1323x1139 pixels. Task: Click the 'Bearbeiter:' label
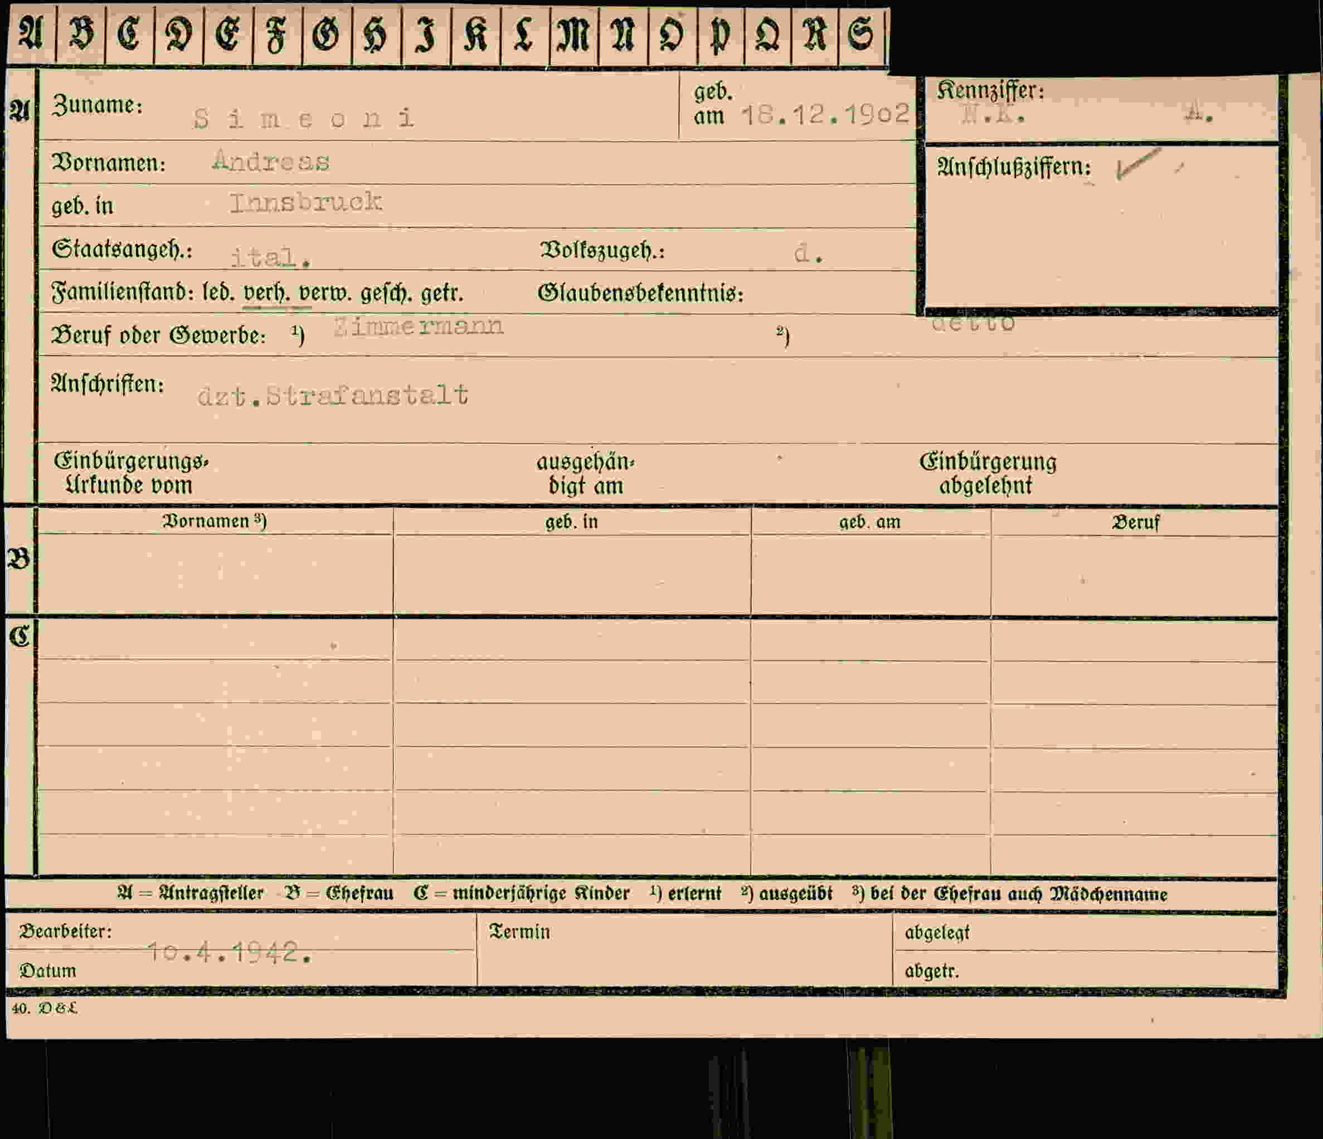click(66, 932)
